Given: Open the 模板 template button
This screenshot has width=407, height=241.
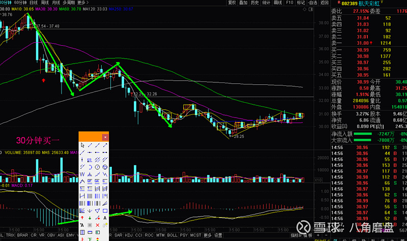Looking at the screenshot, I should [x=308, y=235].
